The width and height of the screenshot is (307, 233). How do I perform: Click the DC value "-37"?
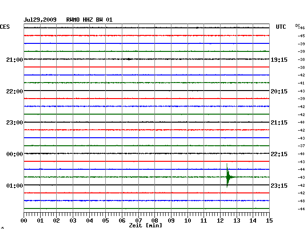click(x=301, y=146)
